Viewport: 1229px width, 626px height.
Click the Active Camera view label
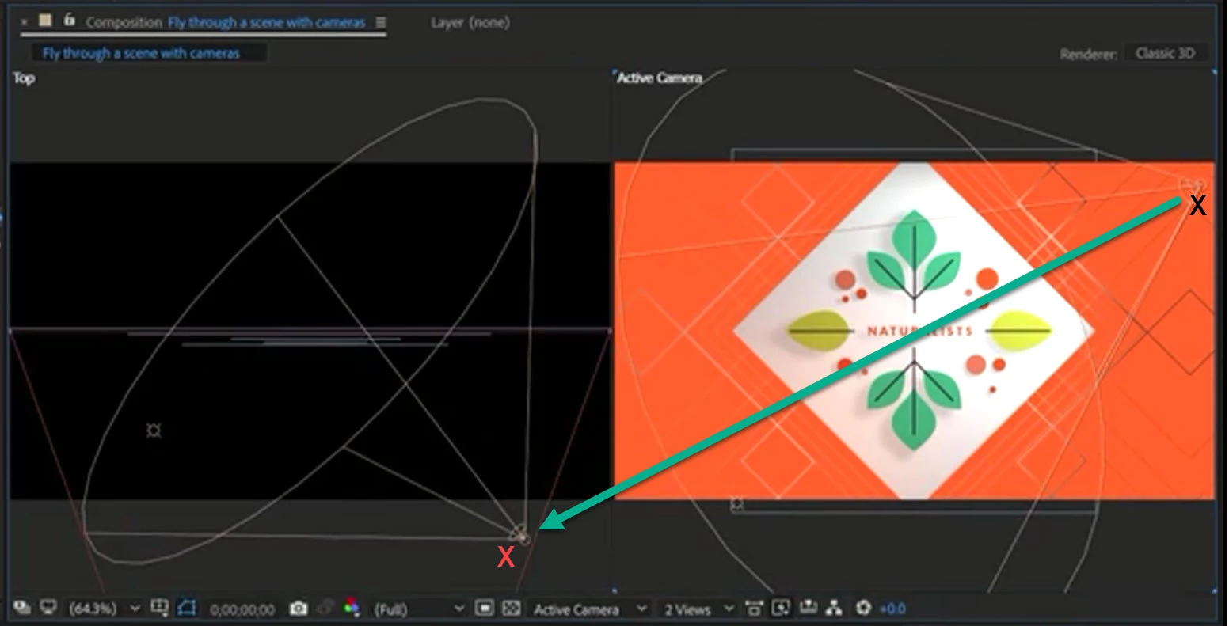click(x=659, y=78)
